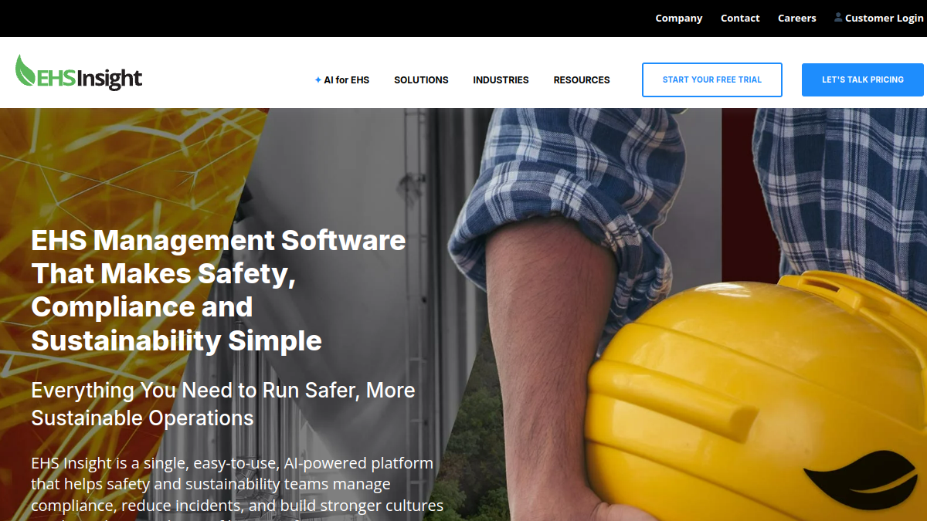
Task: Expand the Industries menu
Action: (x=501, y=80)
